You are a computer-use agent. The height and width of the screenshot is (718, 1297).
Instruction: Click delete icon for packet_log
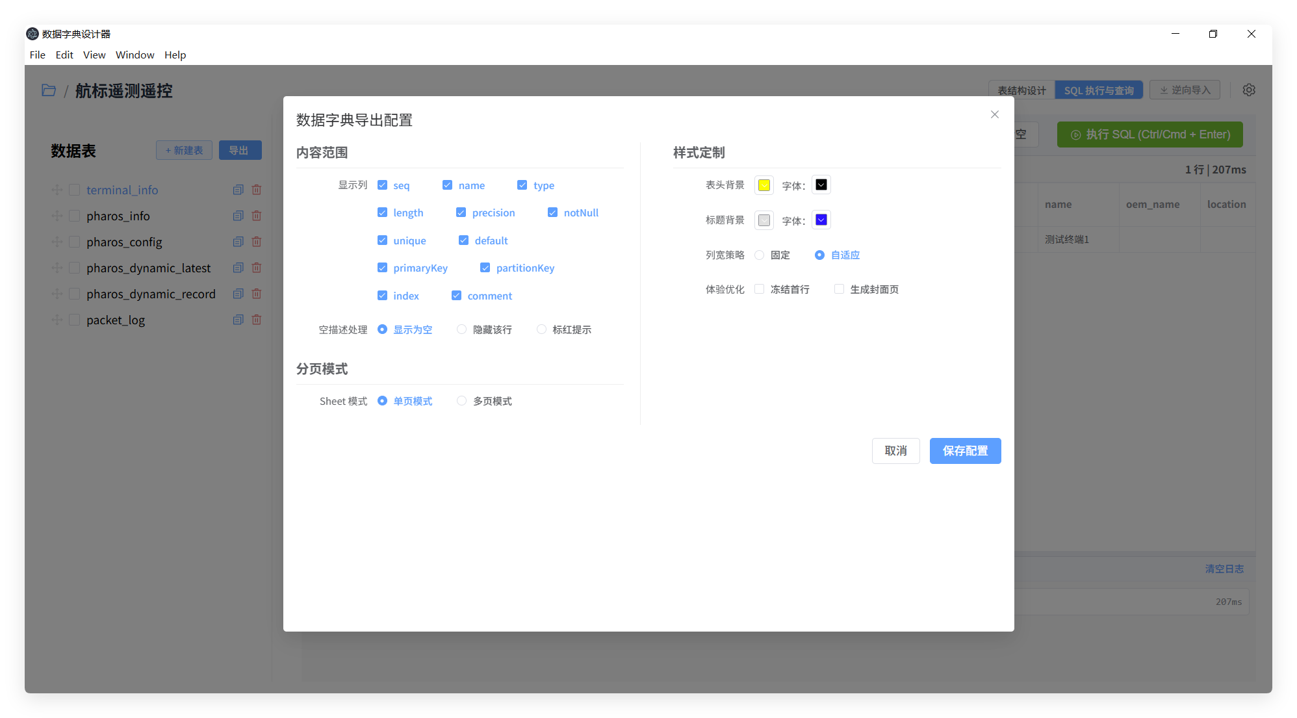(257, 320)
